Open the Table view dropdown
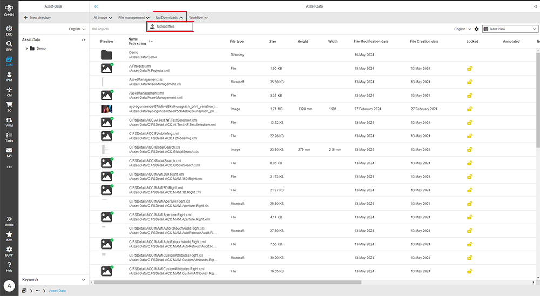The image size is (540, 296). [x=510, y=29]
